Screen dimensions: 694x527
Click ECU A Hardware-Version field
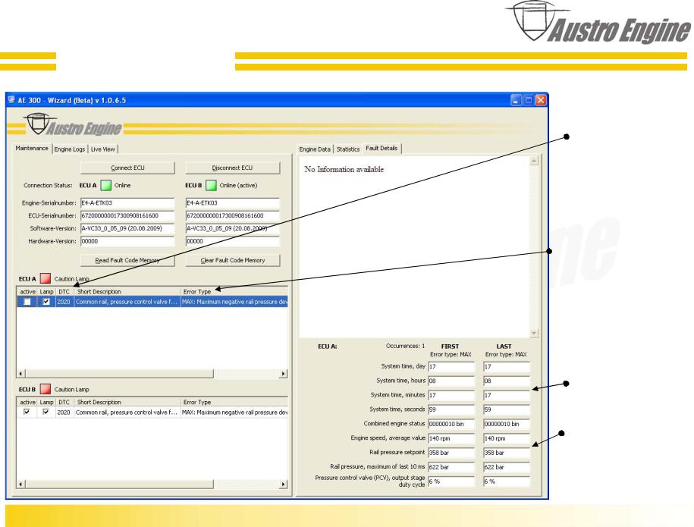127,242
